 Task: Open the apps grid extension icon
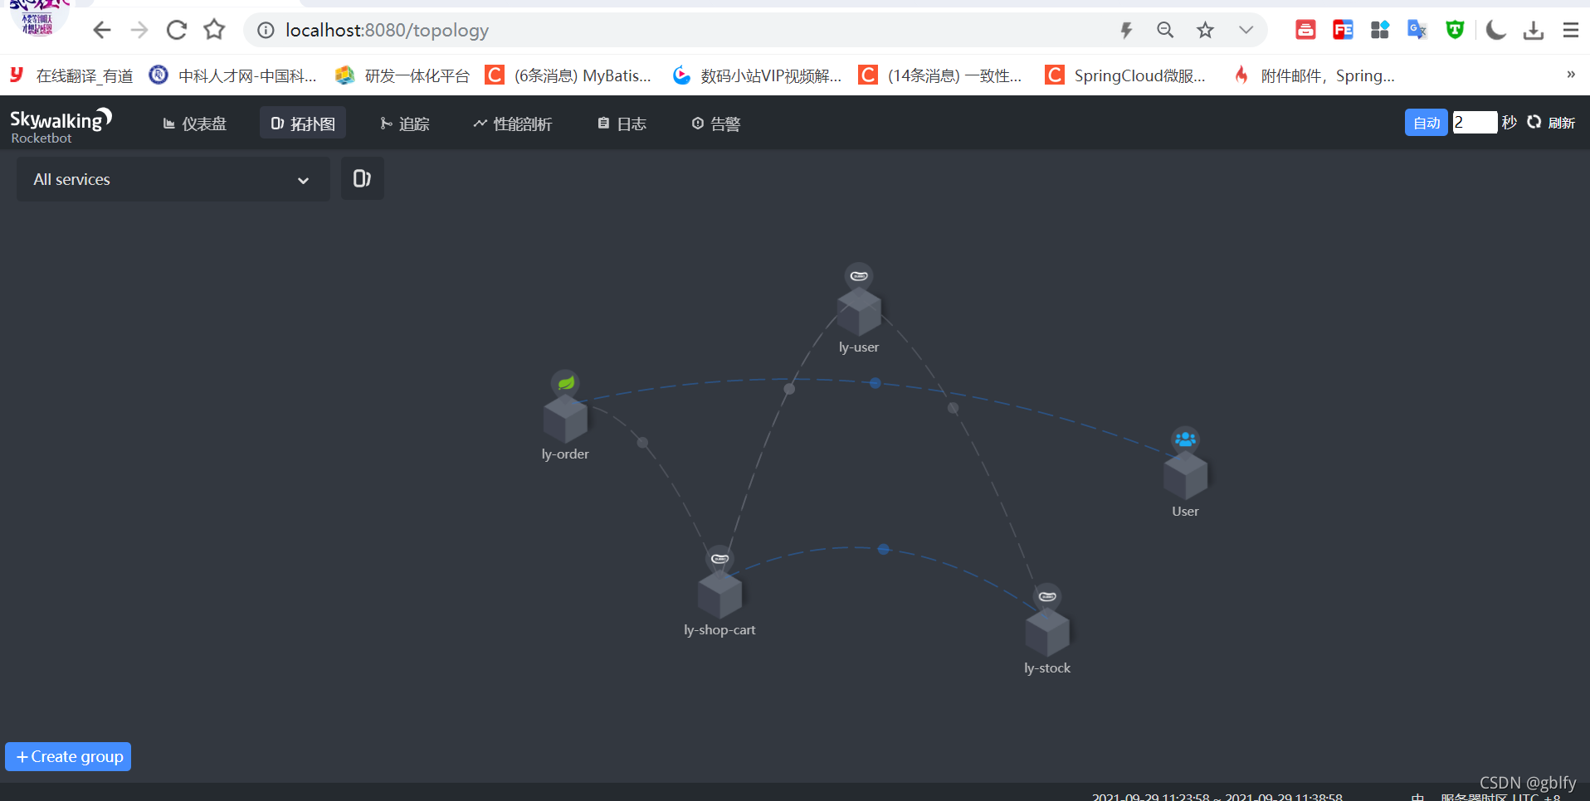tap(1379, 31)
